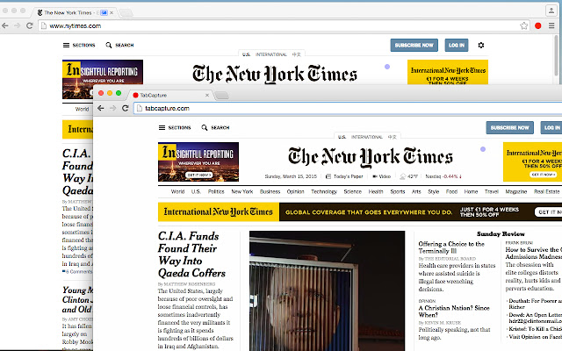Image resolution: width=562 pixels, height=351 pixels.
Task: Open settings gear on rear NYTimes page
Action: coord(481,45)
